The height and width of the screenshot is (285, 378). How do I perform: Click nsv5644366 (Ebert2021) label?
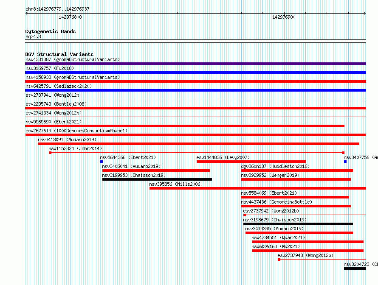(128, 157)
